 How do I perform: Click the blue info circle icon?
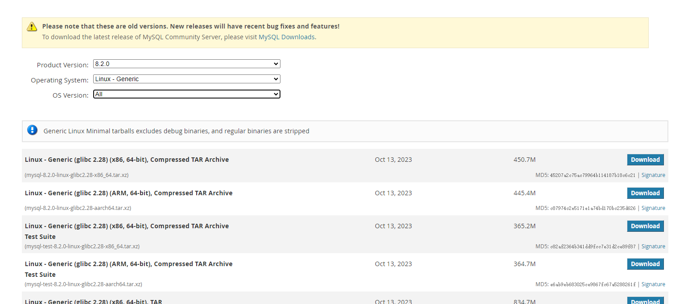tap(33, 130)
